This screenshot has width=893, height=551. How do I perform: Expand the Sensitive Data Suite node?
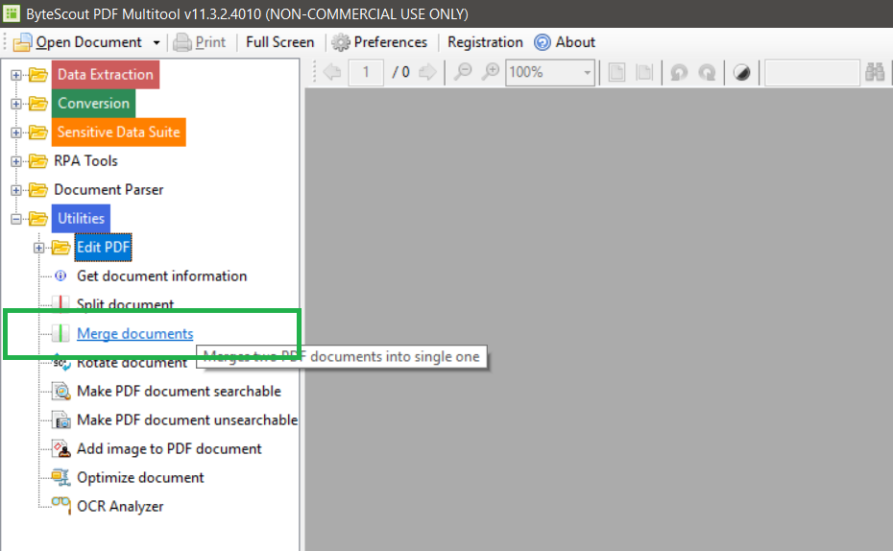[x=16, y=132]
